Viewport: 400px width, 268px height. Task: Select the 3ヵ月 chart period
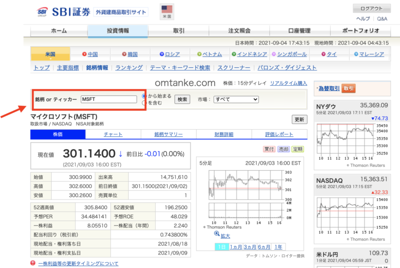(249, 247)
